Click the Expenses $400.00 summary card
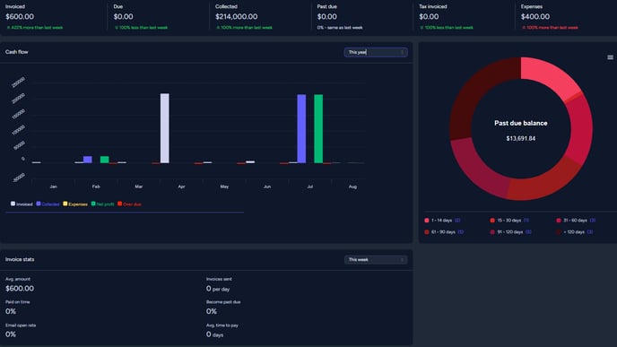The width and height of the screenshot is (617, 347). click(x=566, y=17)
